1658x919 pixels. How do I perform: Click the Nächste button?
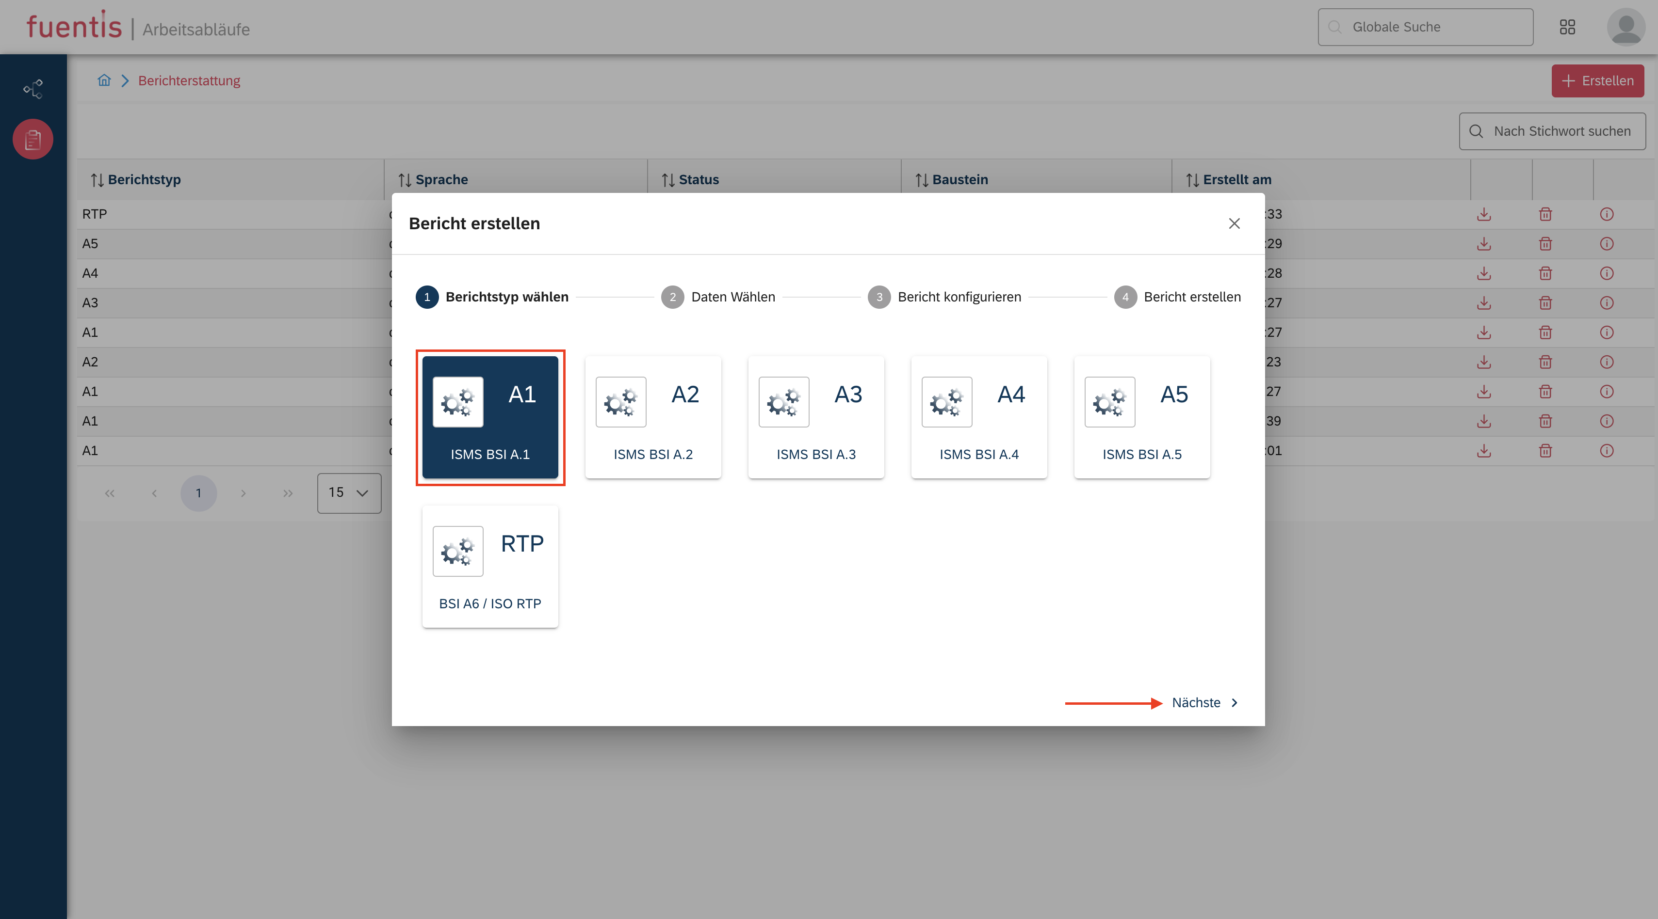pos(1204,702)
